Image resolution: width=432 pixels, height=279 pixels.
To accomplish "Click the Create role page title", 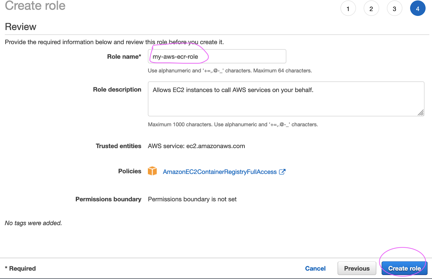I will click(35, 6).
